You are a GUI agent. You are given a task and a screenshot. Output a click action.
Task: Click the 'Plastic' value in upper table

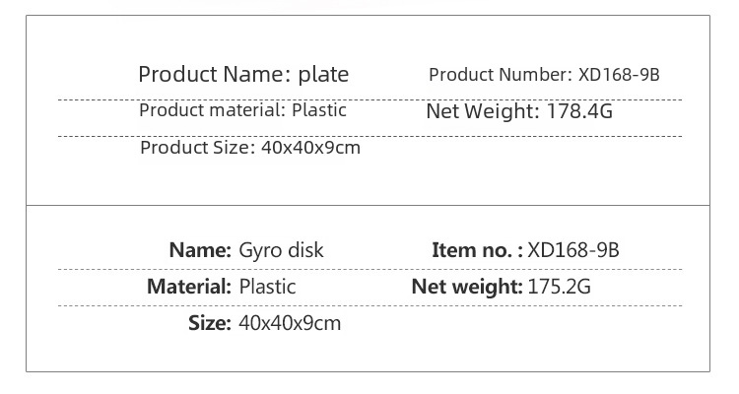point(319,110)
